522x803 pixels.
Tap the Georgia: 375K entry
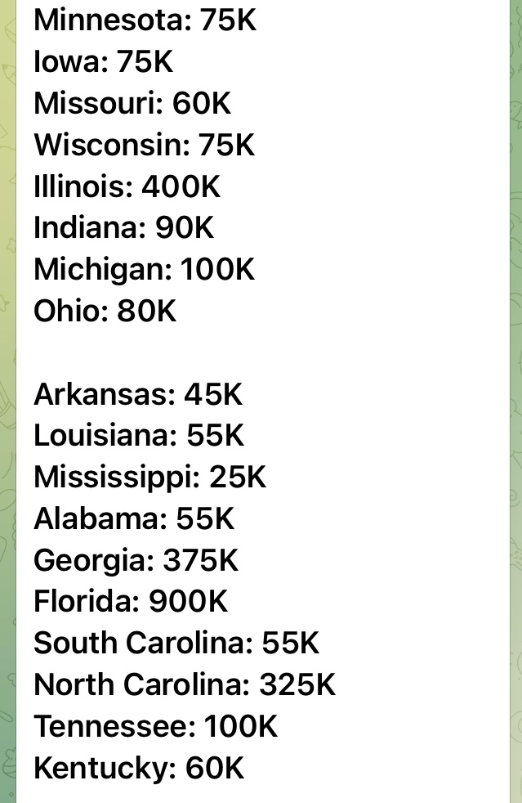(x=136, y=561)
